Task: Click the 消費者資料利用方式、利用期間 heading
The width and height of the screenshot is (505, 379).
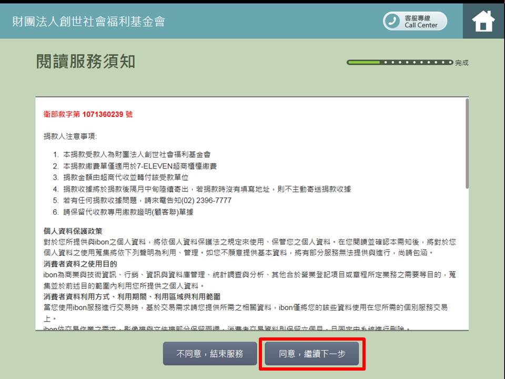Action: point(132,297)
